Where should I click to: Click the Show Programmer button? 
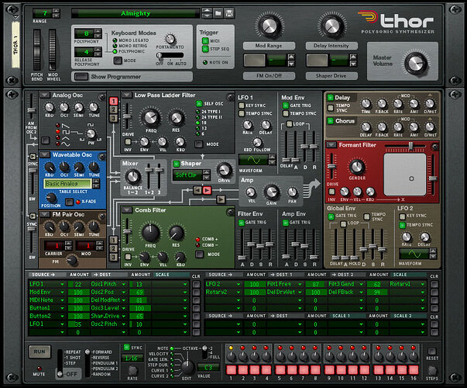(81, 77)
